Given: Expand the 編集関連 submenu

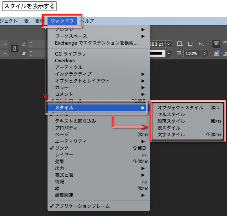Looking at the screenshot, I should (x=99, y=195).
